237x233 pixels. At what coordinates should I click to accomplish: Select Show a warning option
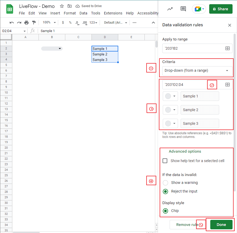point(165,183)
